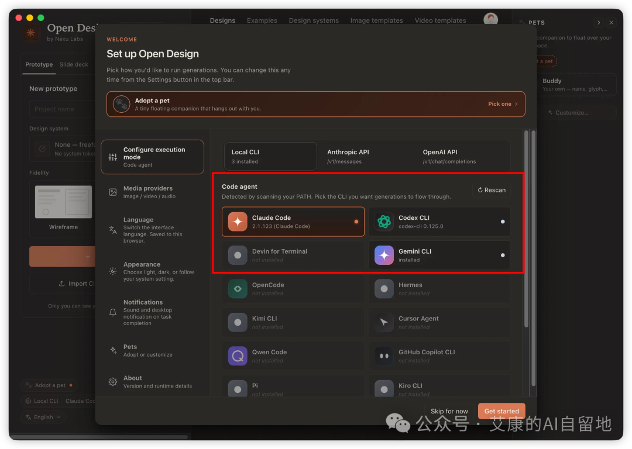
Task: Expand the Pets panel chevron arrow
Action: (x=599, y=23)
